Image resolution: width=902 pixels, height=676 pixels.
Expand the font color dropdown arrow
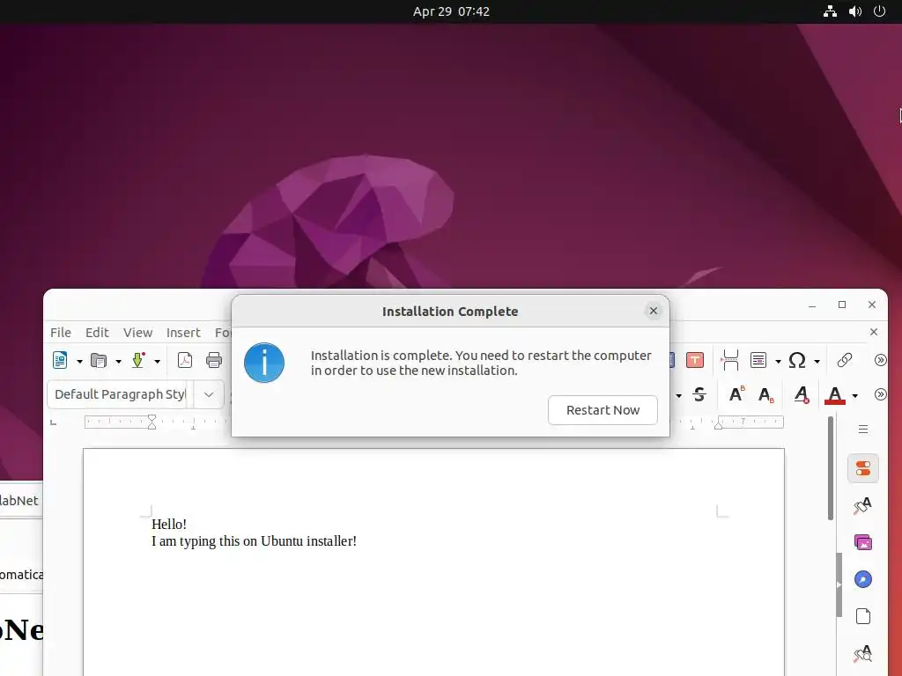[x=854, y=396]
